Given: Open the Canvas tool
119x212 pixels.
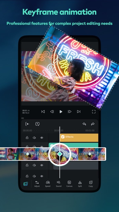Looking at the screenshot, I should pyautogui.click(x=69, y=184).
